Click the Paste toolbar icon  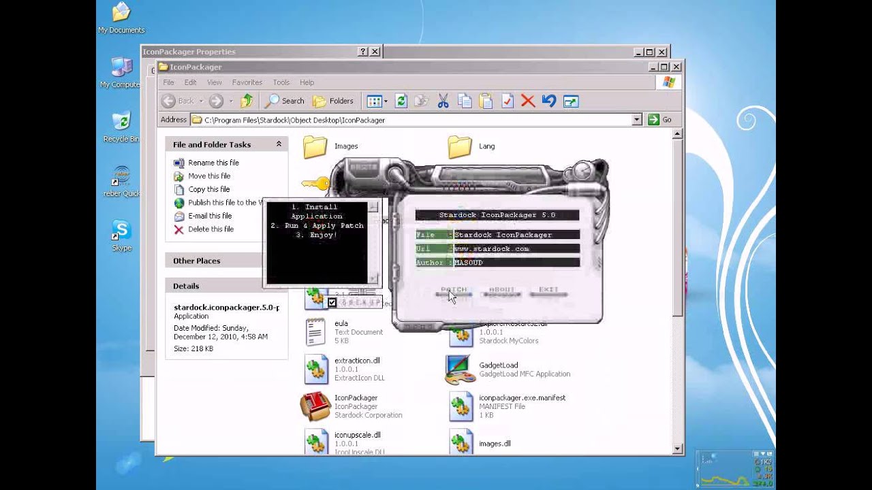486,101
